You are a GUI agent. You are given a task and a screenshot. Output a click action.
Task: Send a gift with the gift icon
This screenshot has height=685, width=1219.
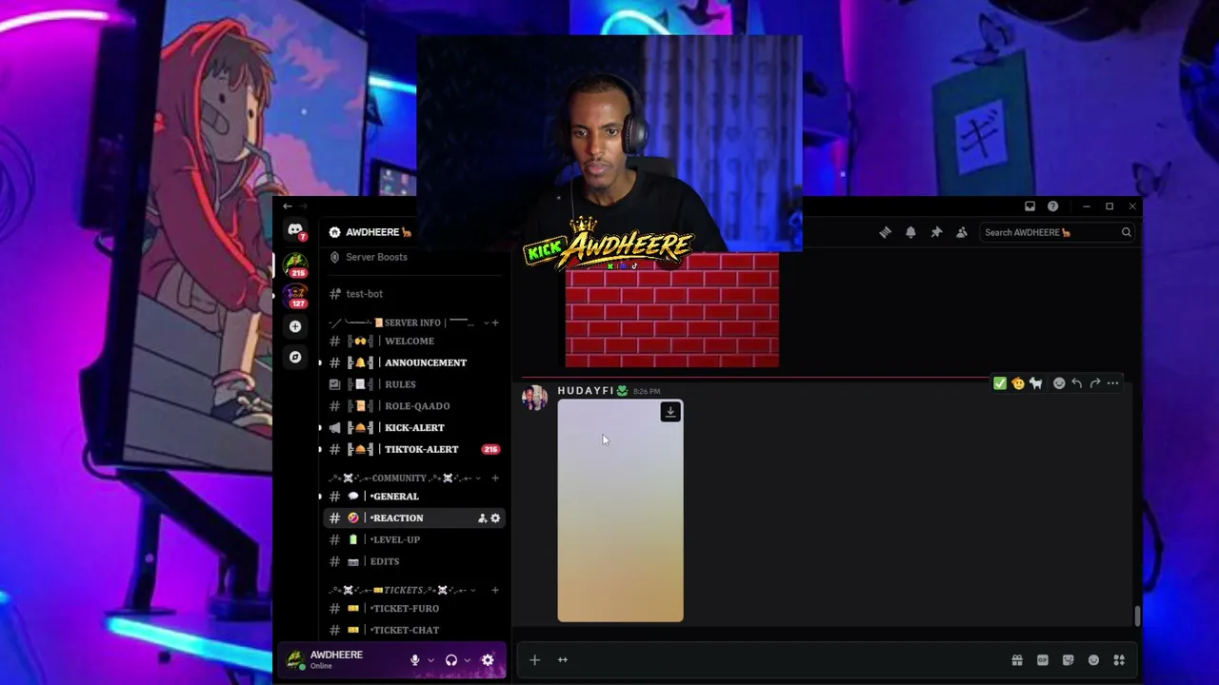[1017, 660]
